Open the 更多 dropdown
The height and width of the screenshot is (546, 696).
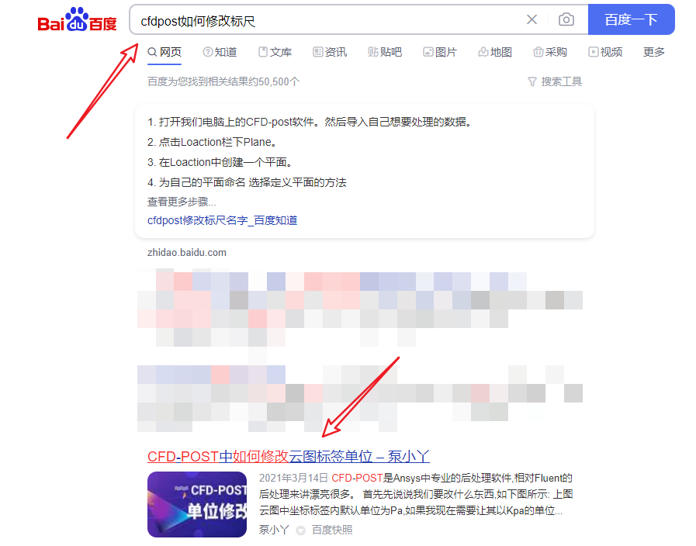(654, 52)
